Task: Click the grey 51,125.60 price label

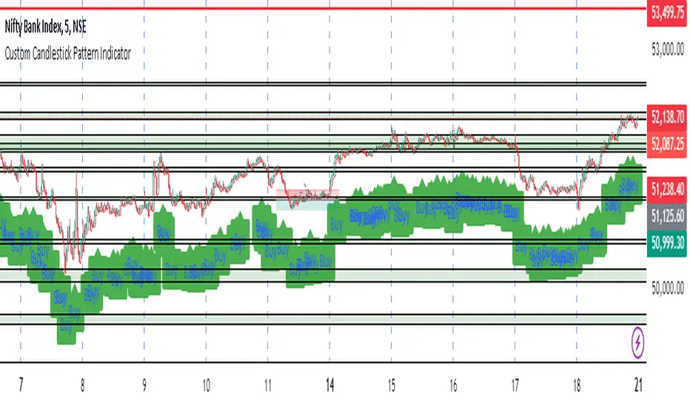Action: coord(666,216)
